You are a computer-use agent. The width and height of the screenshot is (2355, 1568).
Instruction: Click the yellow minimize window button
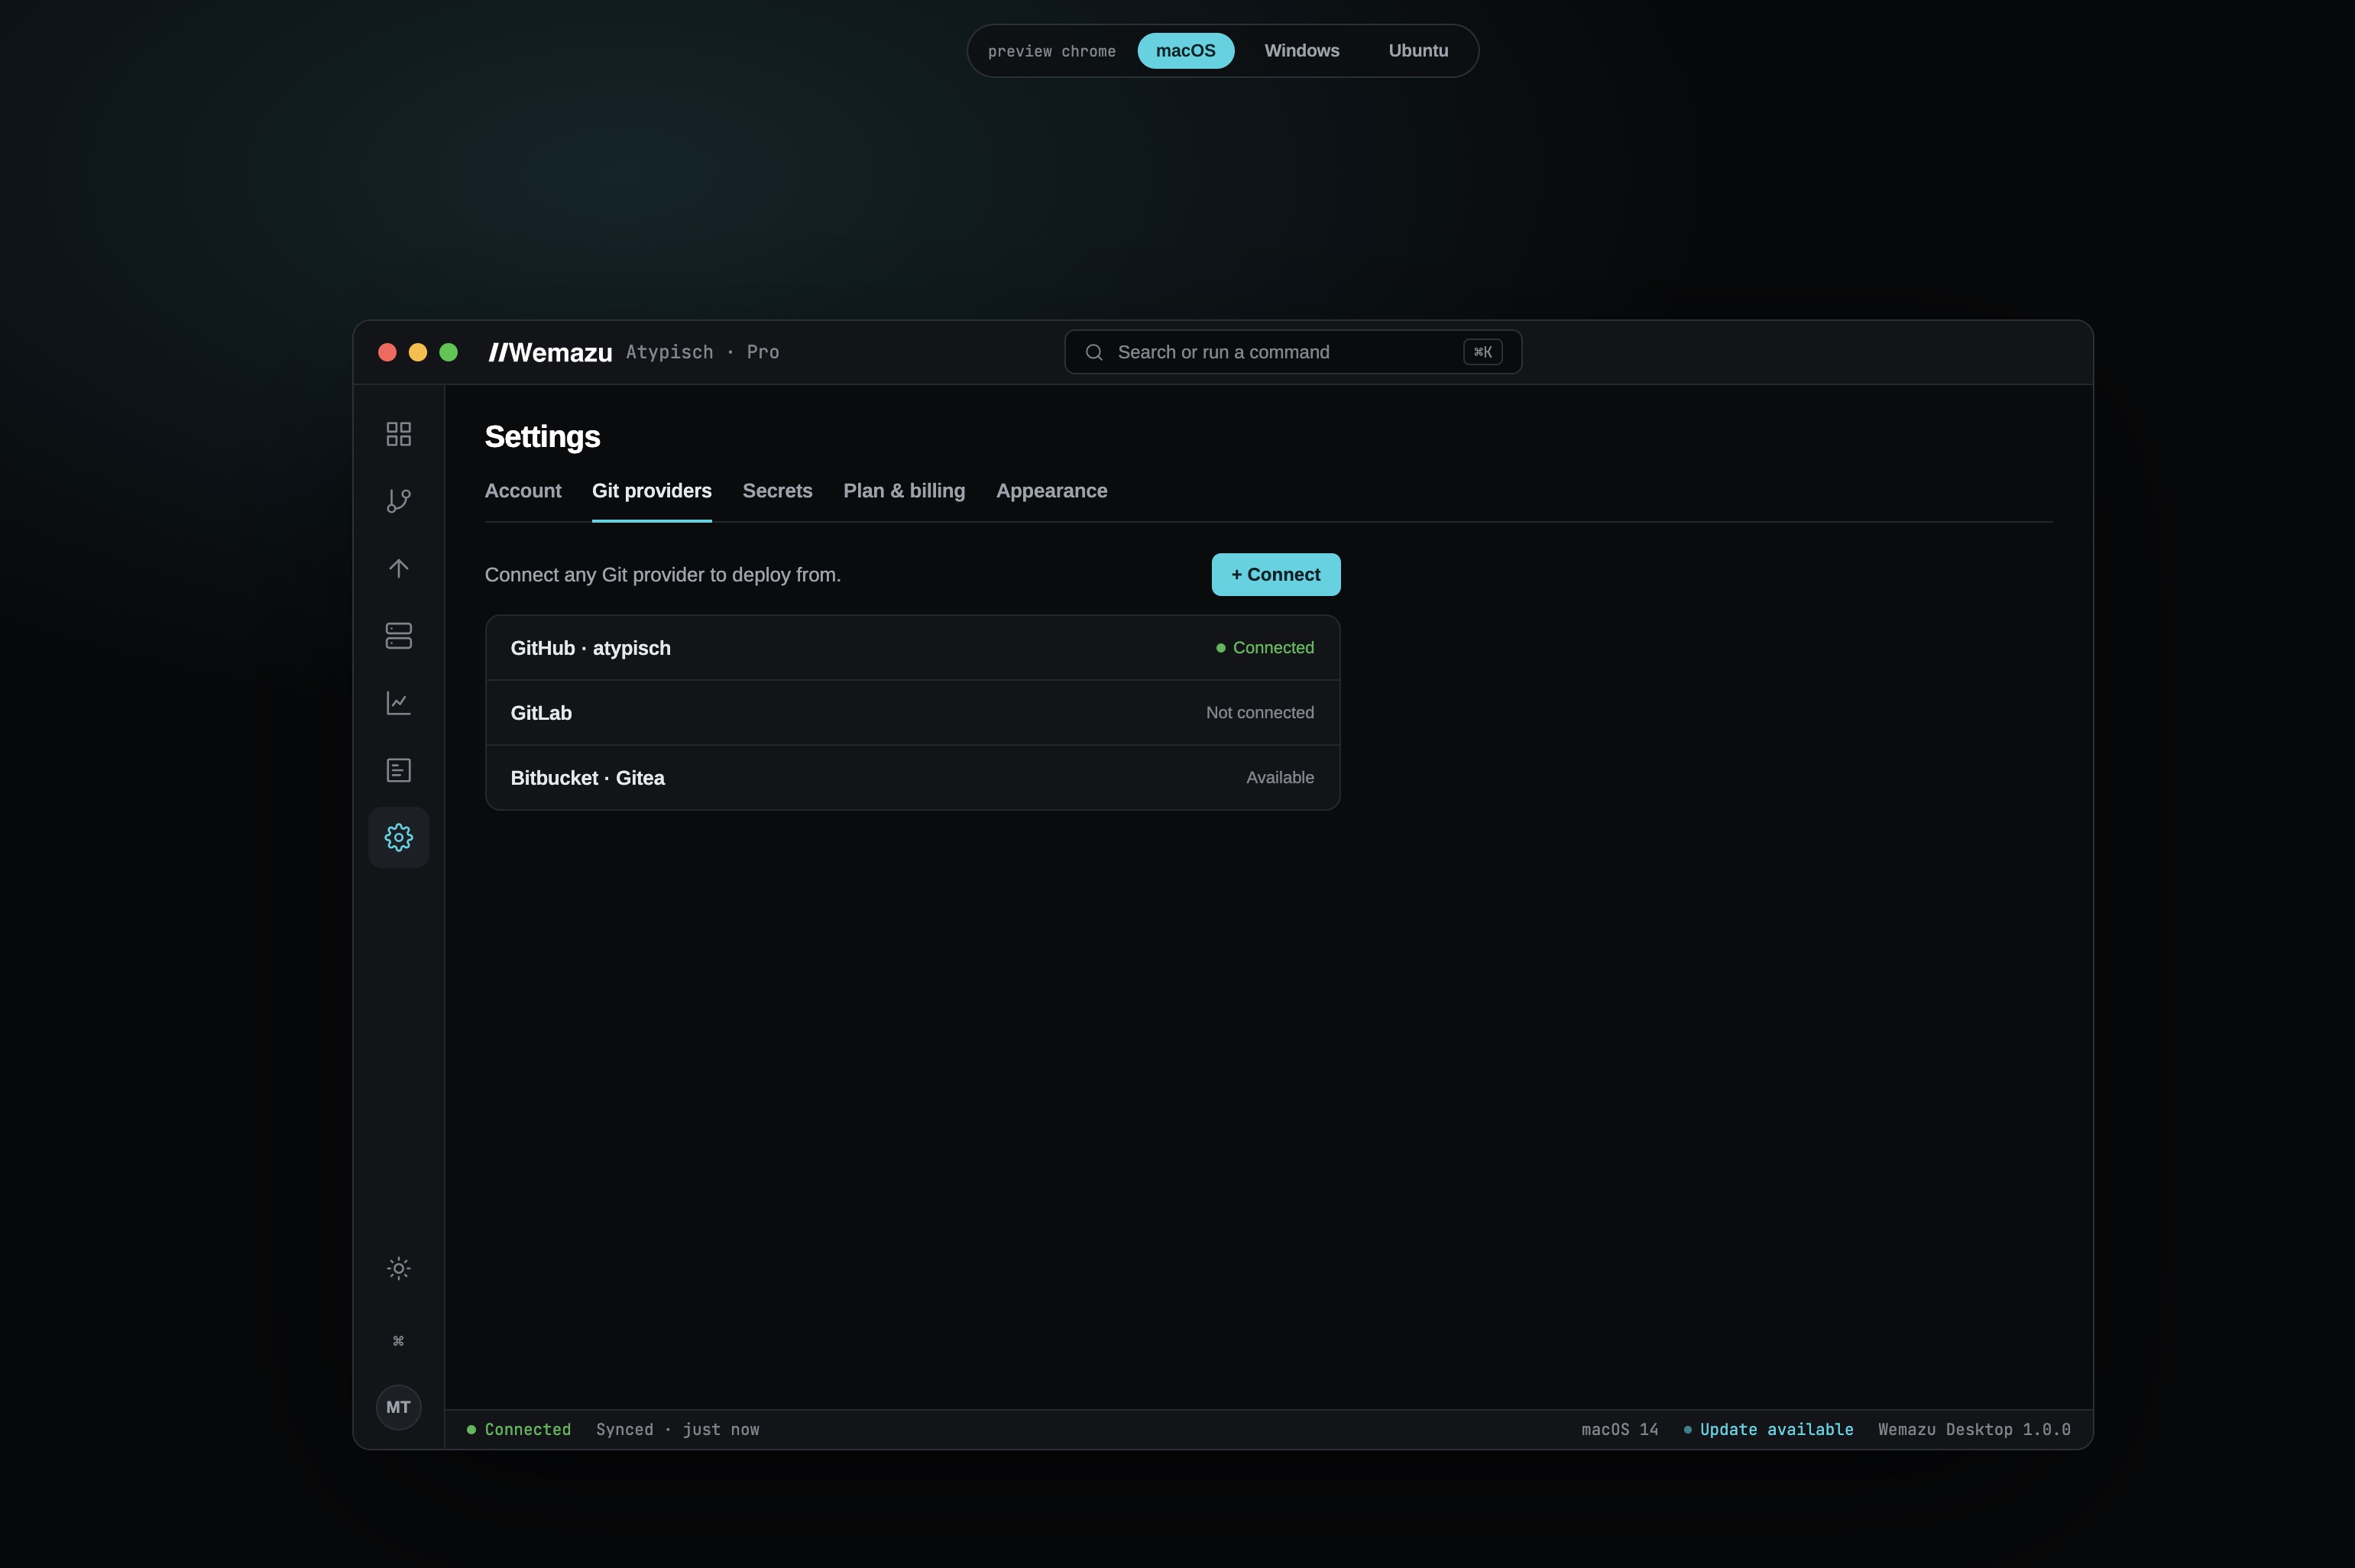[x=418, y=352]
